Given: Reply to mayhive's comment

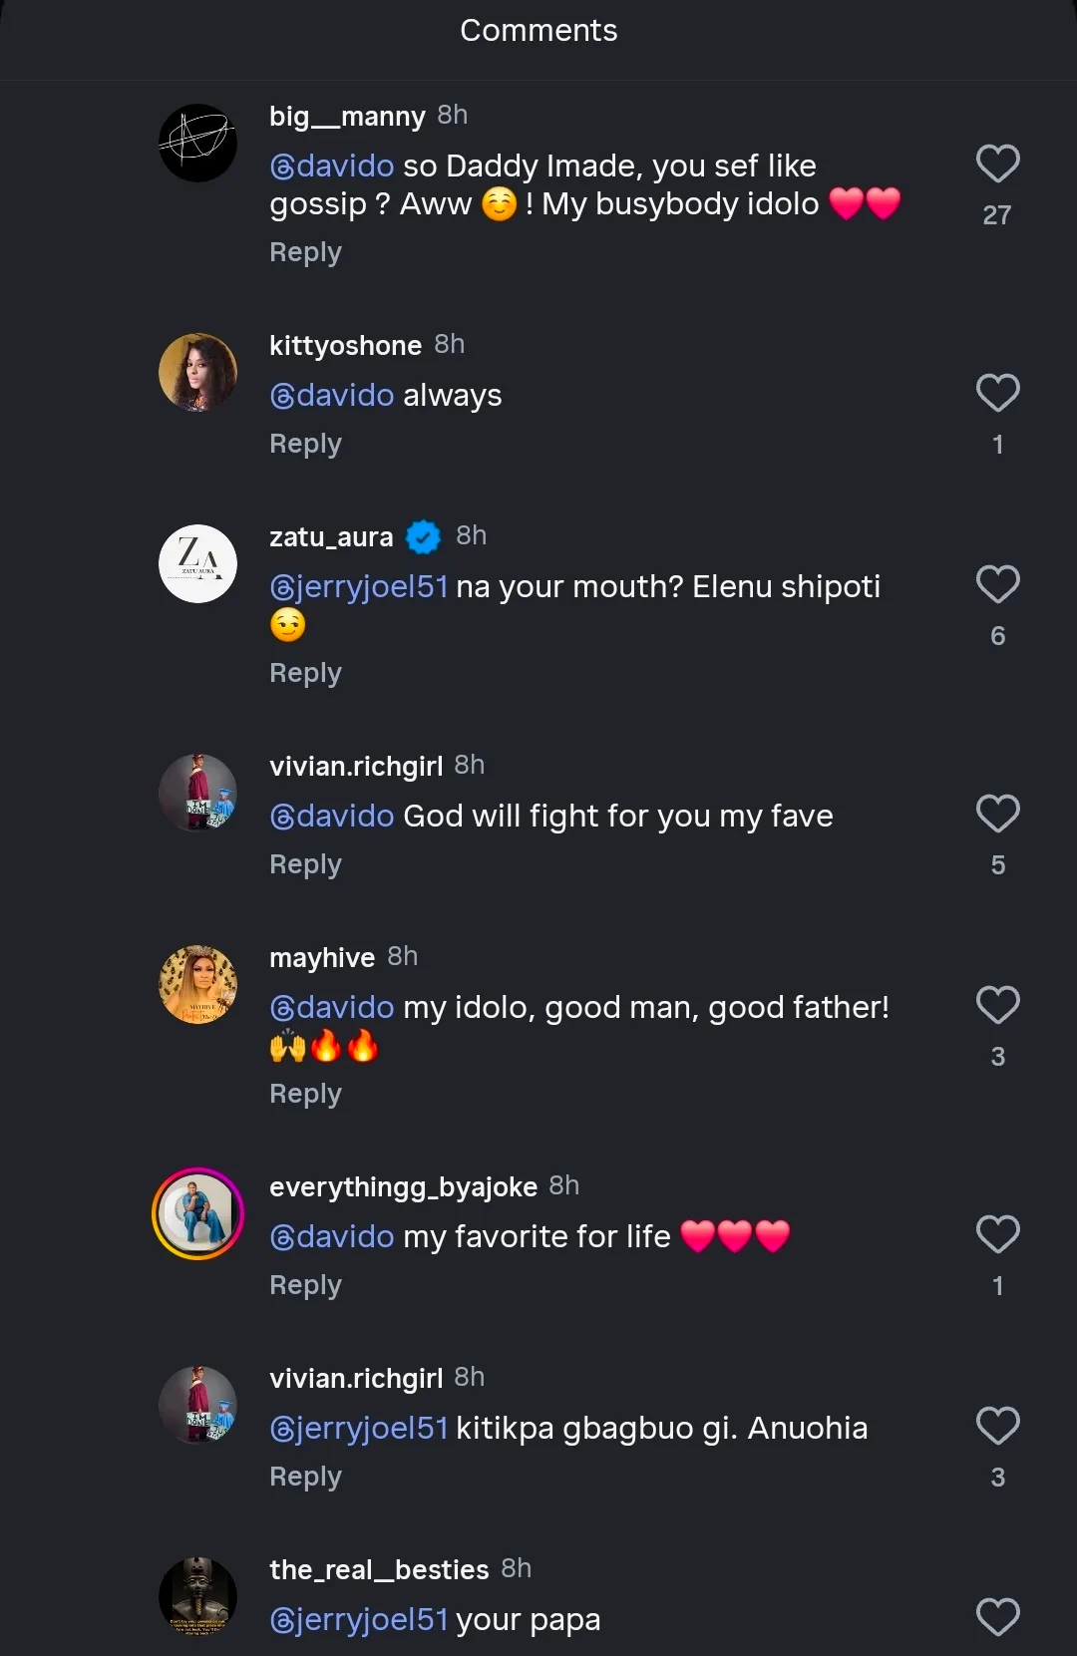Looking at the screenshot, I should [x=305, y=1095].
